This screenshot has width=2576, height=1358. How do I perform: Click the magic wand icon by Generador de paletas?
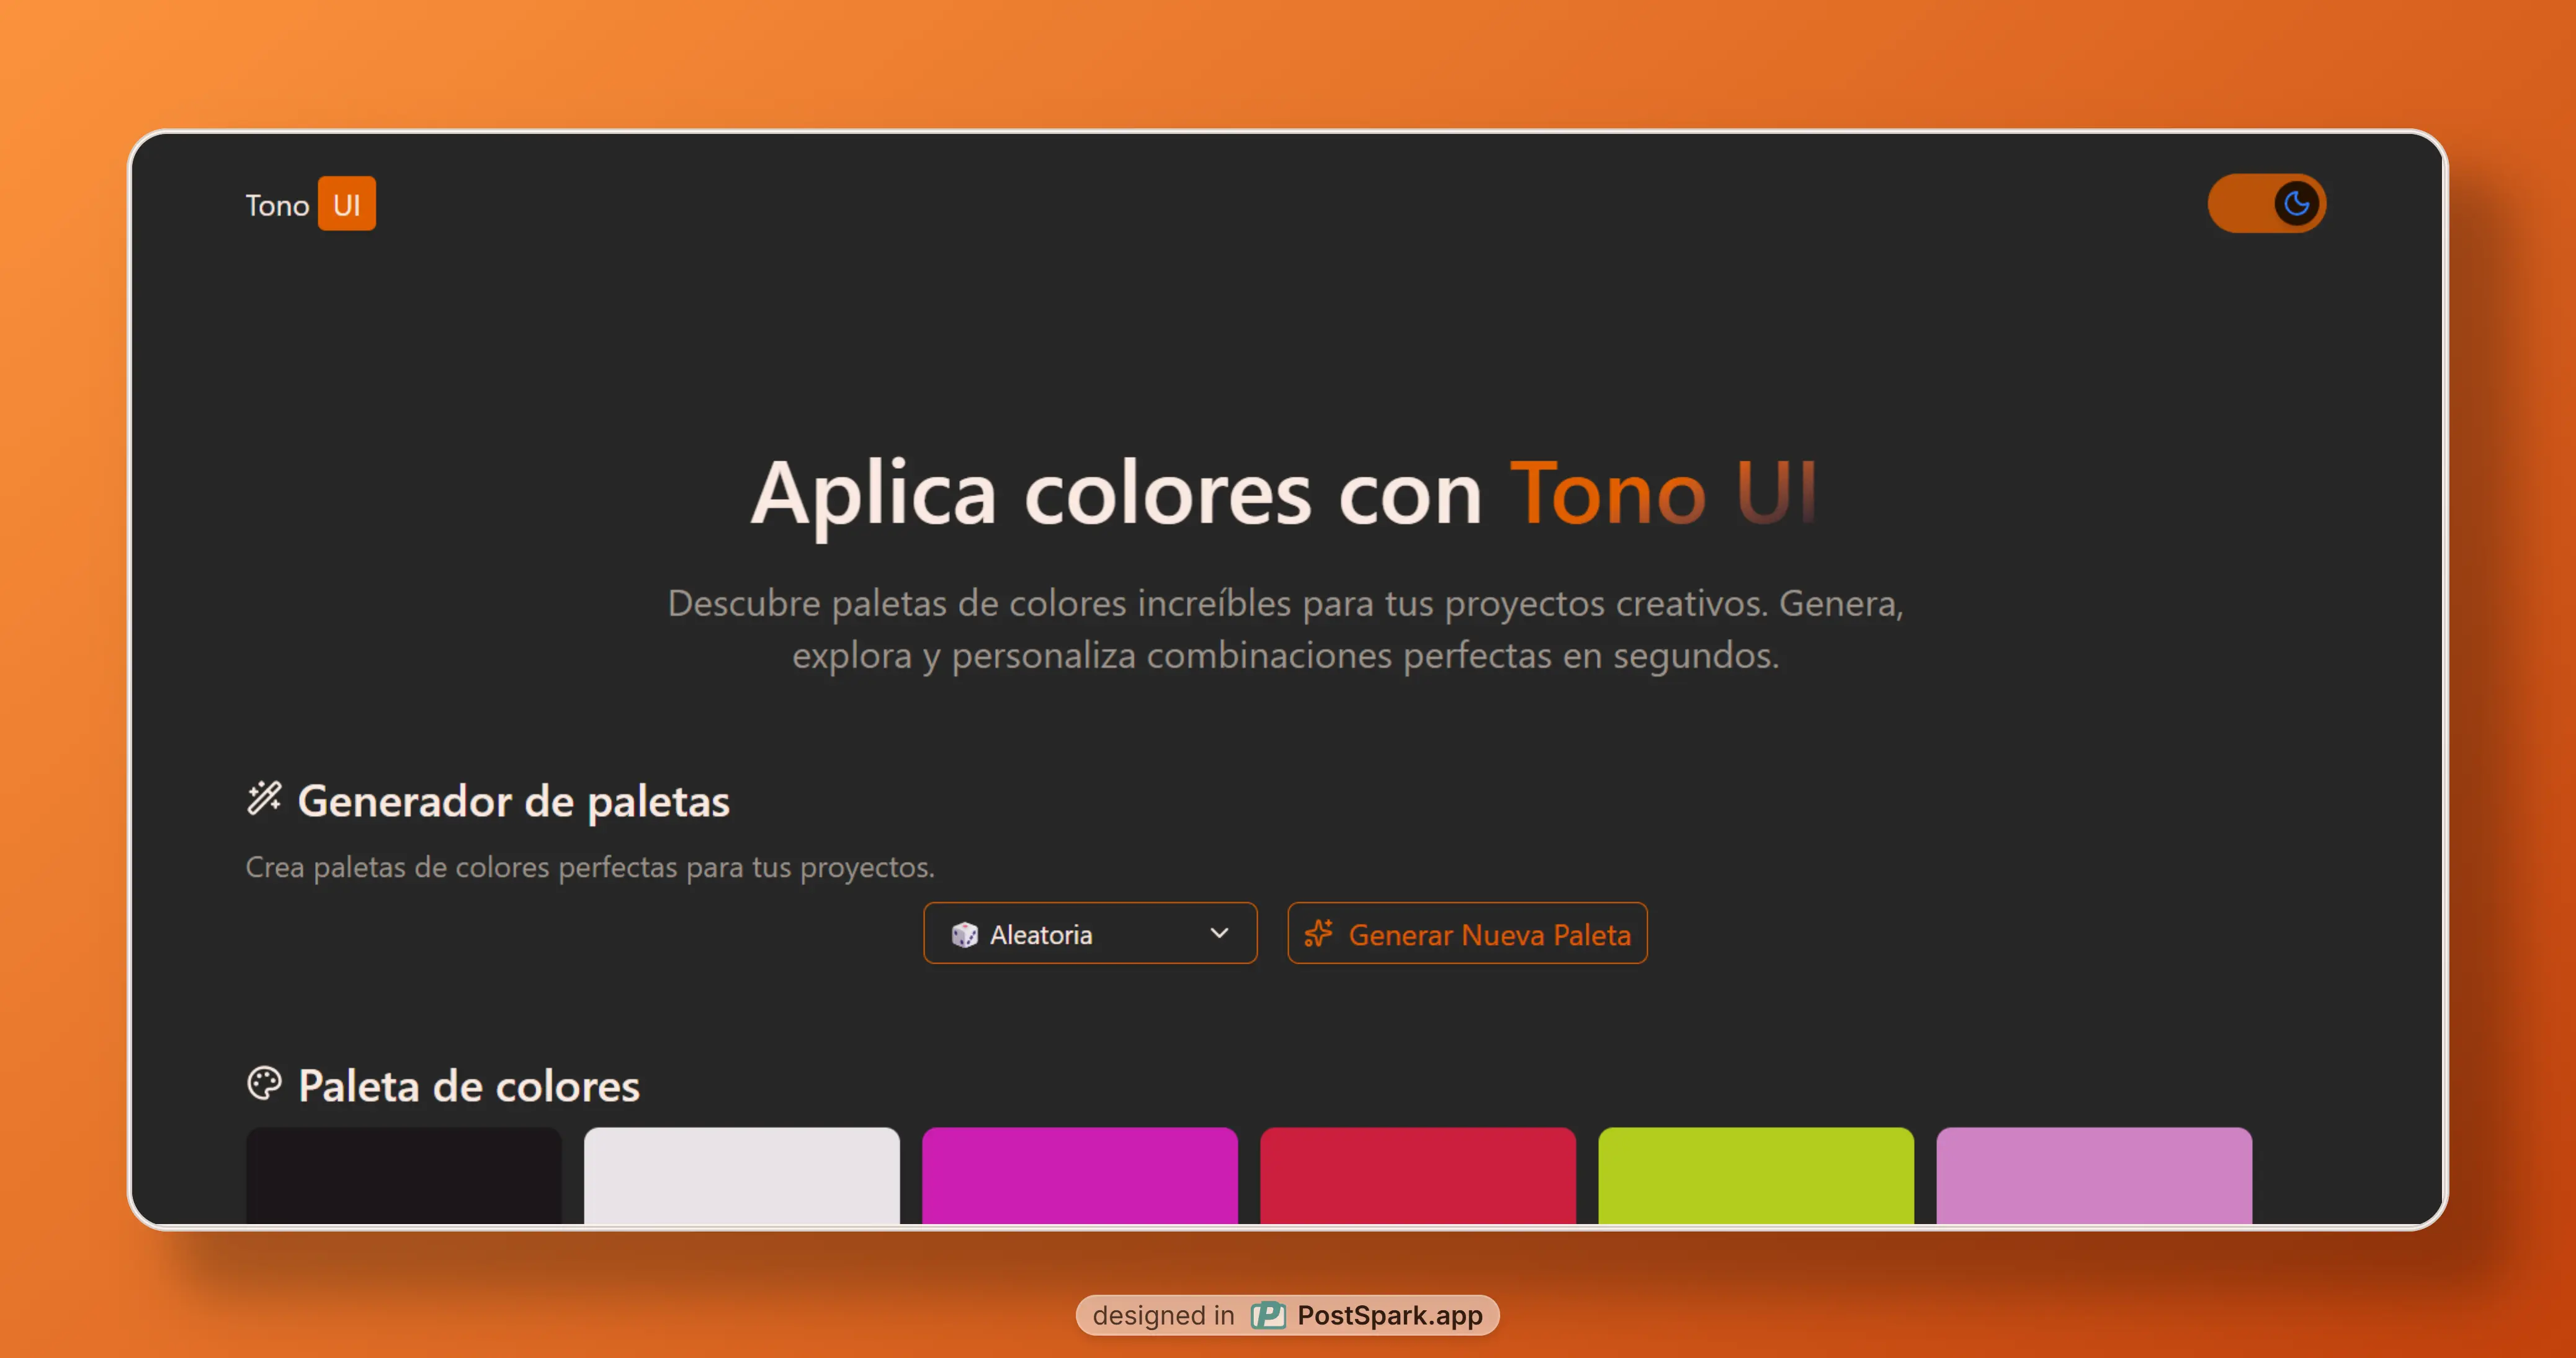coord(264,799)
